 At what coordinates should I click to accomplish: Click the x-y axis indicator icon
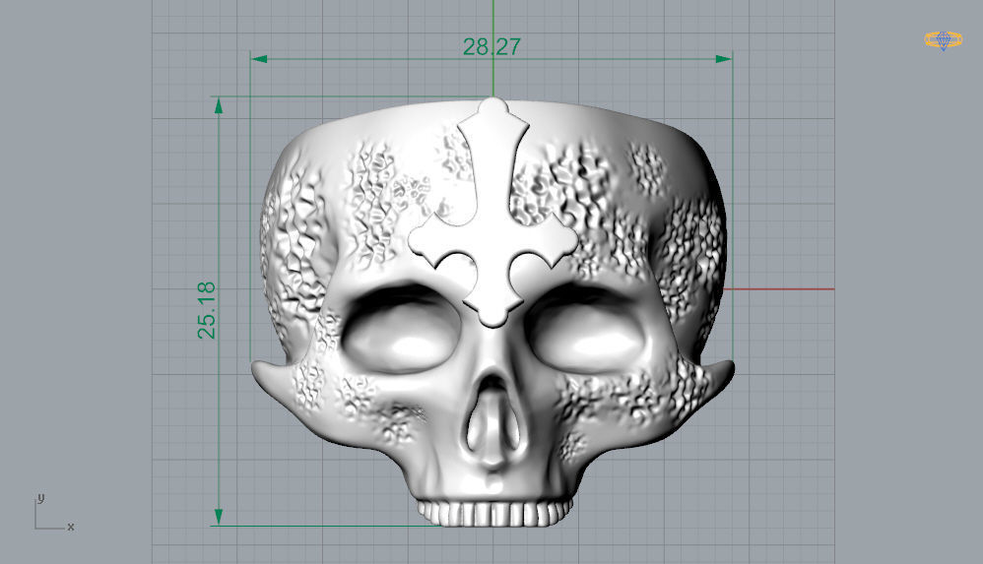(x=54, y=513)
